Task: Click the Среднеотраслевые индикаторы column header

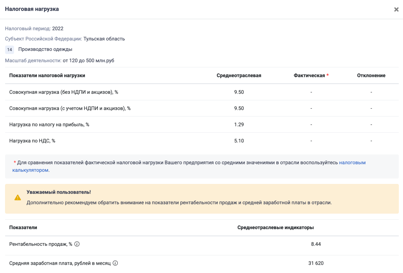Action: (275, 228)
